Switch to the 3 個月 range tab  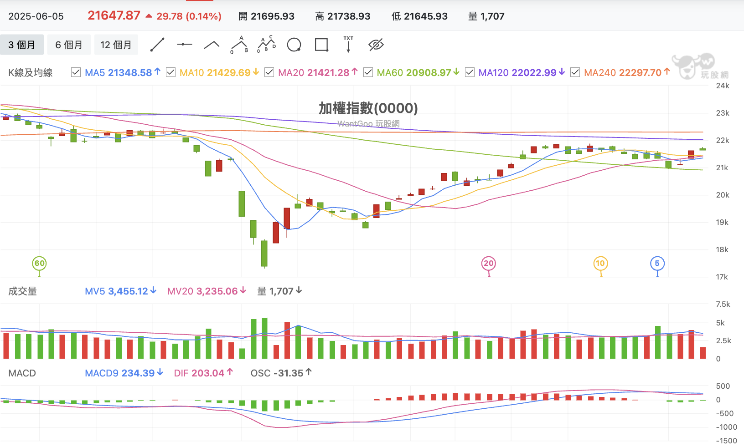pos(22,45)
